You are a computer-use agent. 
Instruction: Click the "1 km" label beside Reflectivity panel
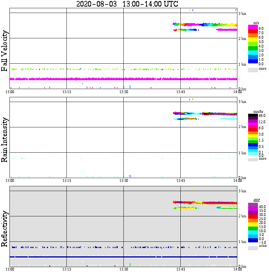[242, 242]
